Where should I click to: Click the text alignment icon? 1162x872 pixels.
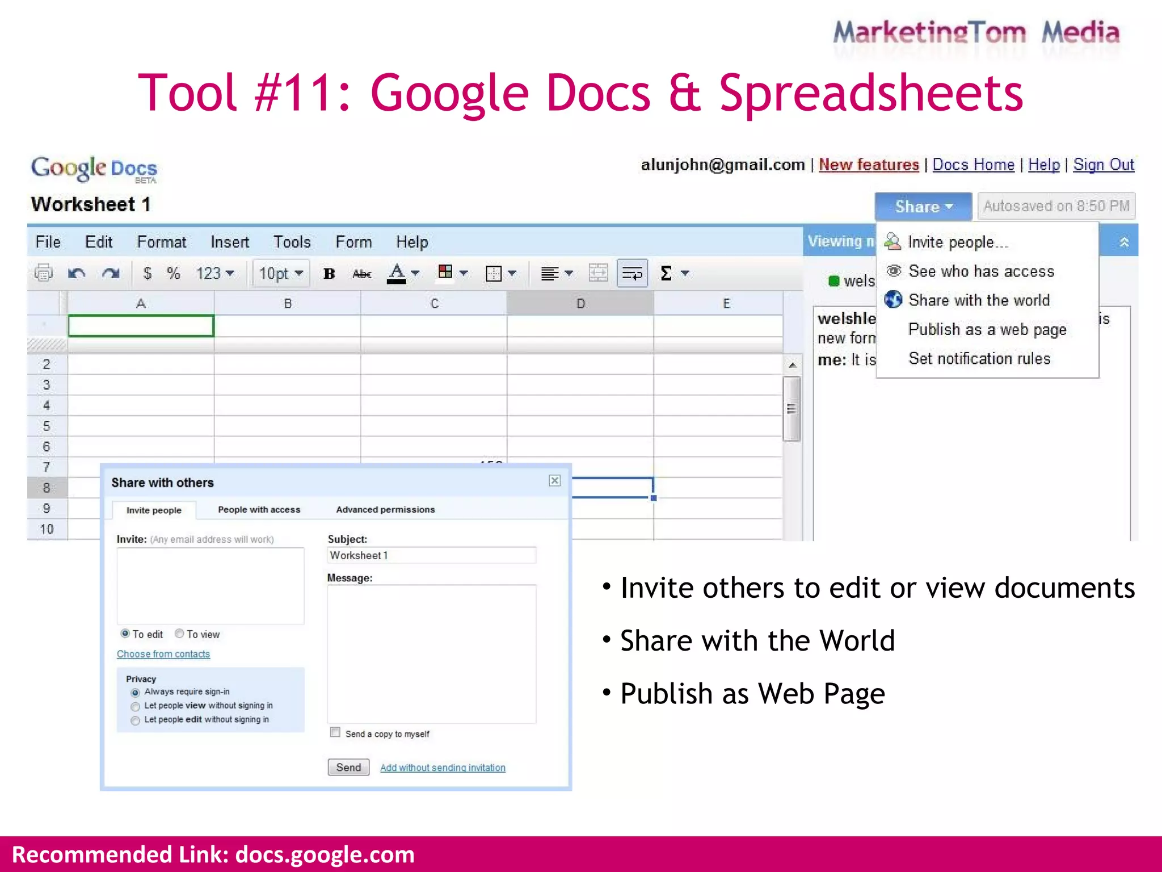tap(550, 274)
